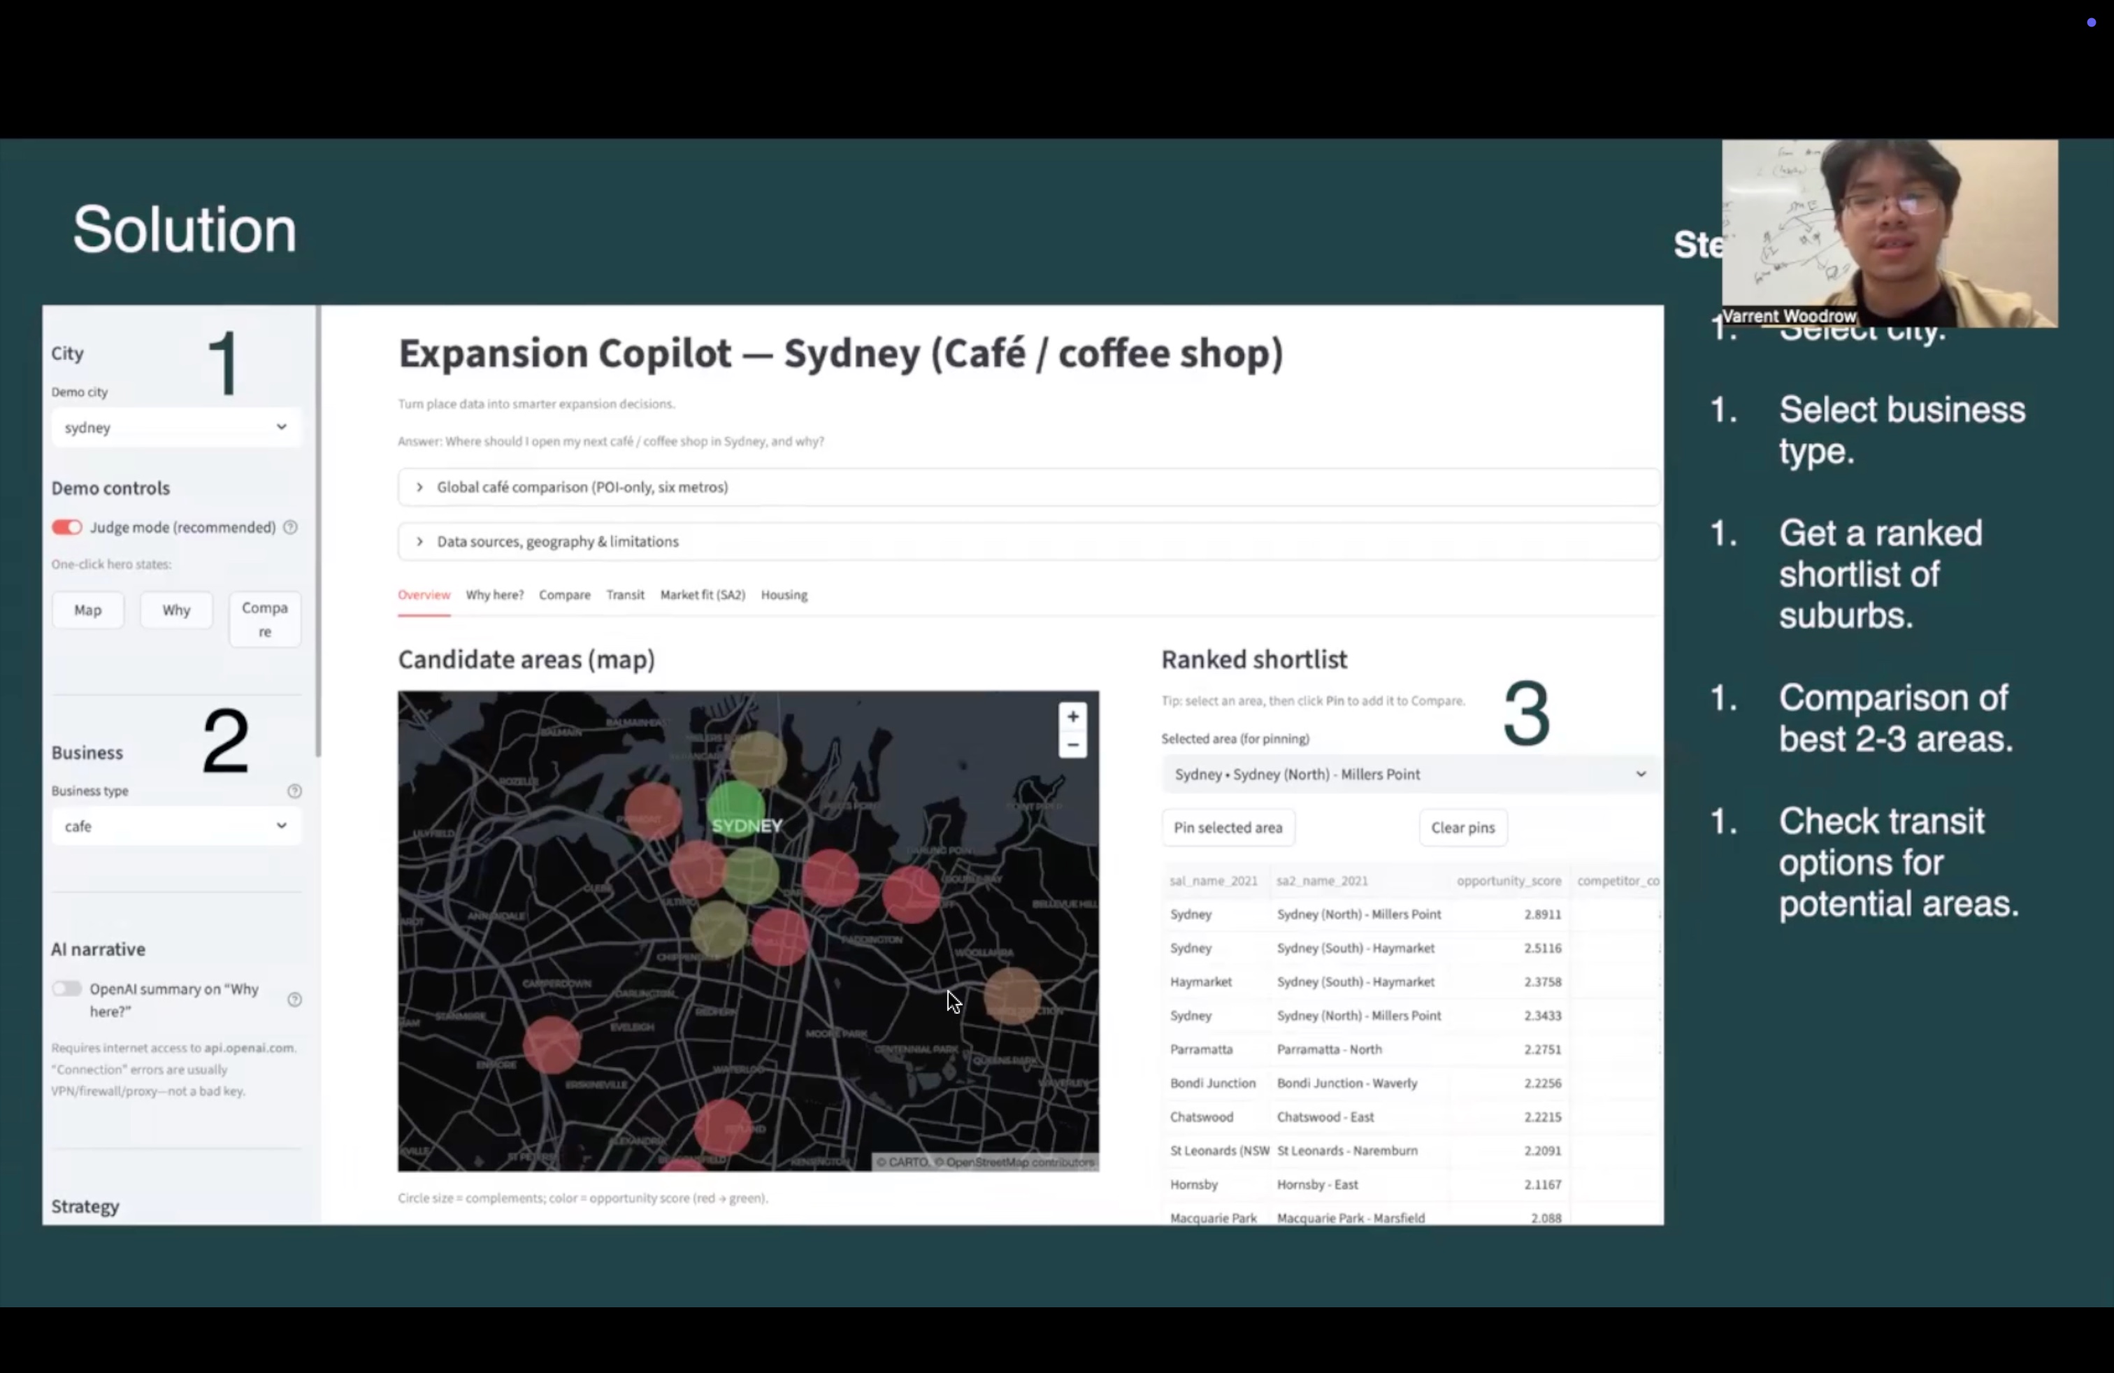This screenshot has width=2114, height=1373.
Task: Expand Global café comparison section
Action: (582, 487)
